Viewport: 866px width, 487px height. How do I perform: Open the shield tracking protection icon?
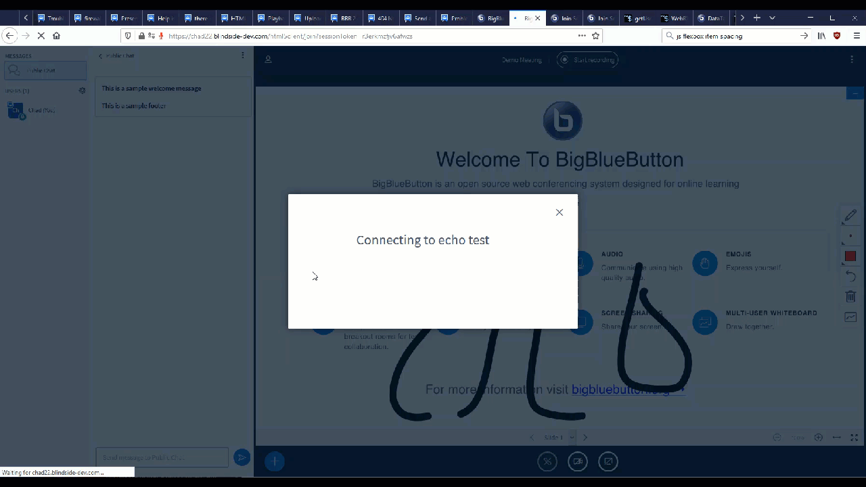point(128,36)
